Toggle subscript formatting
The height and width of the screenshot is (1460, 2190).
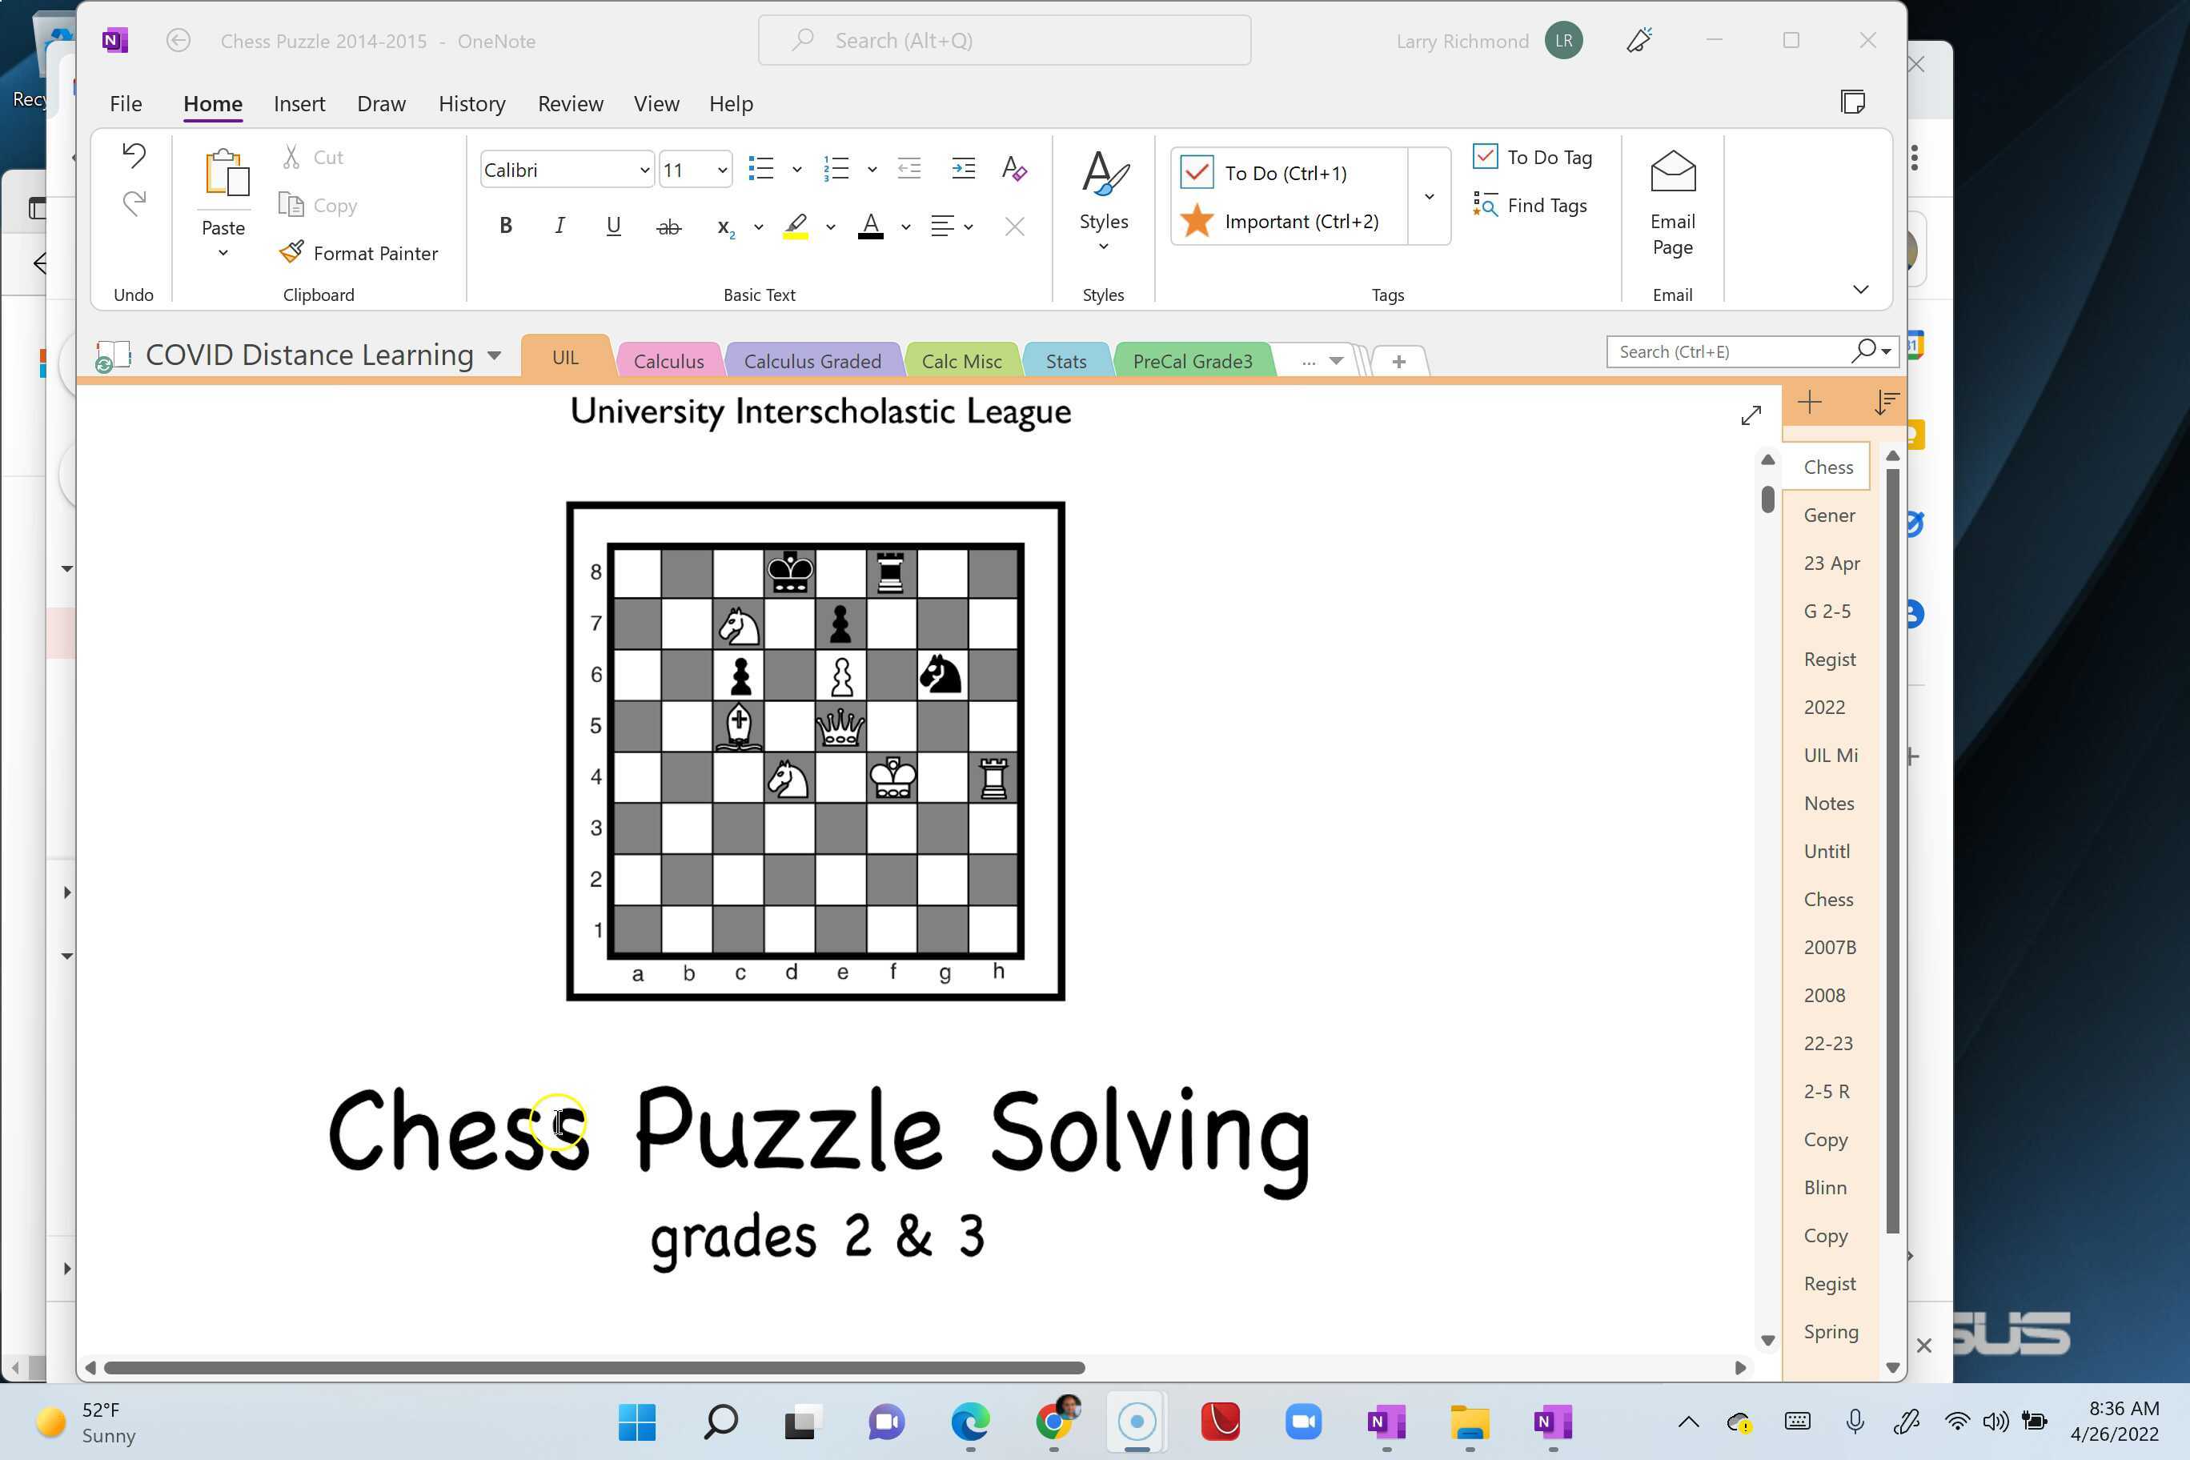click(724, 227)
